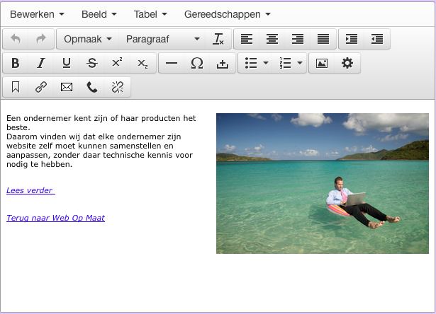Open the Tabel menu
This screenshot has height=314, width=436.
(150, 14)
